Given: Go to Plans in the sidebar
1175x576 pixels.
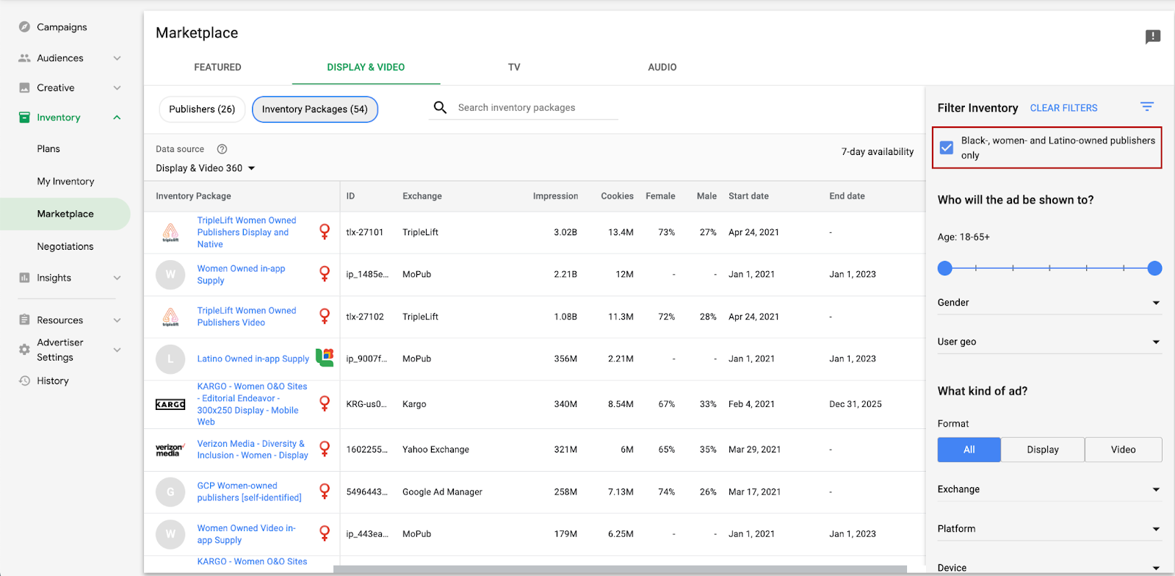Looking at the screenshot, I should coord(48,148).
